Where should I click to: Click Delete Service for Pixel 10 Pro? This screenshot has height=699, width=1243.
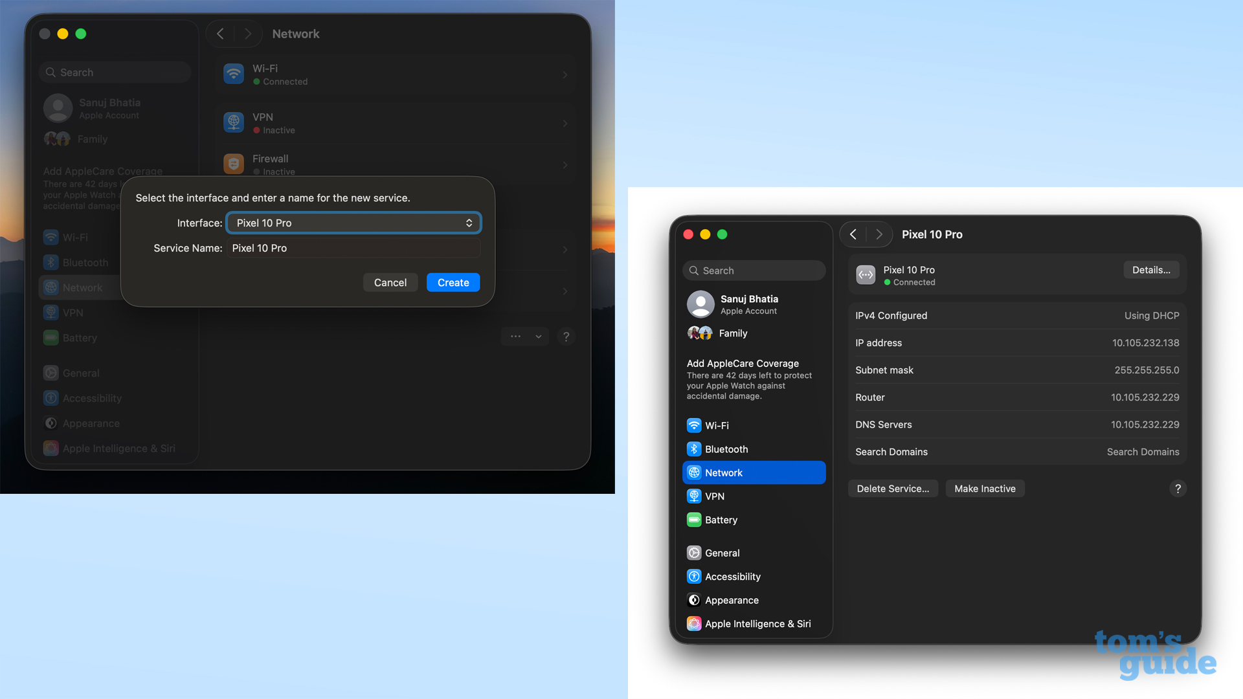tap(893, 488)
